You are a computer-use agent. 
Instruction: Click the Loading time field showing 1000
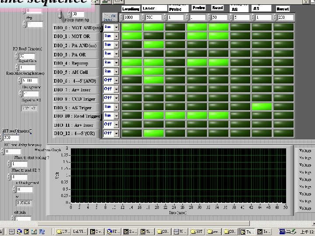(132, 17)
